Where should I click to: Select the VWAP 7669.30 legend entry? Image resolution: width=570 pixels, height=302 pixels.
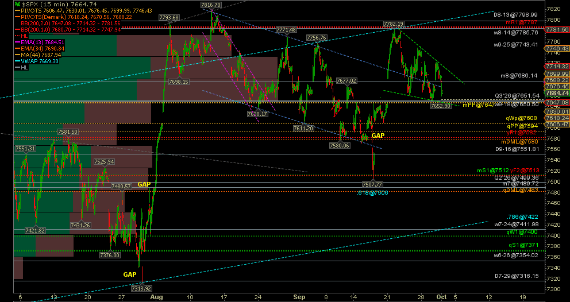[x=37, y=61]
